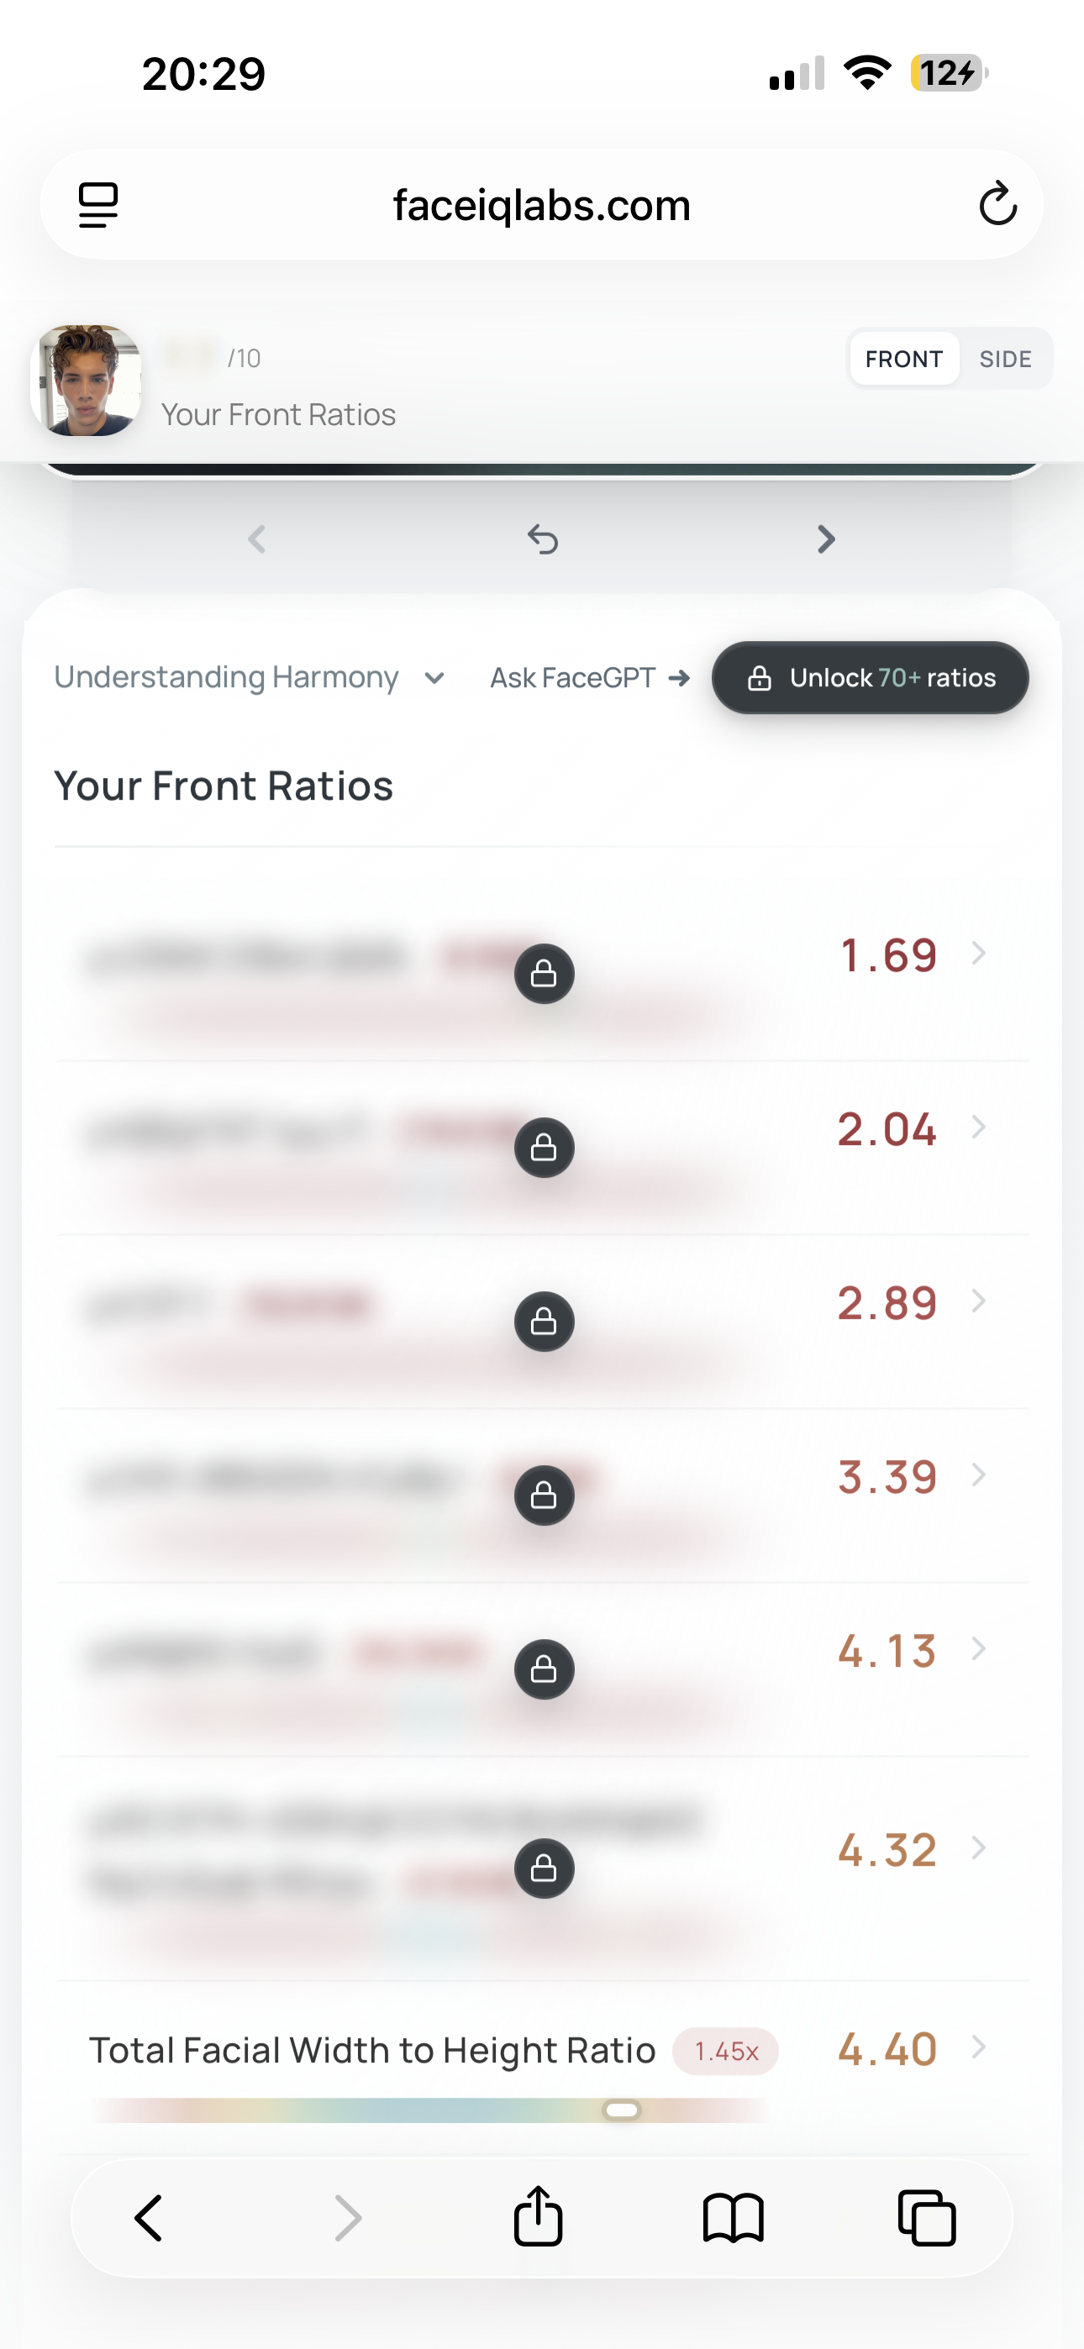This screenshot has height=2349, width=1084.
Task: Tap the Safari share icon
Action: [x=539, y=2216]
